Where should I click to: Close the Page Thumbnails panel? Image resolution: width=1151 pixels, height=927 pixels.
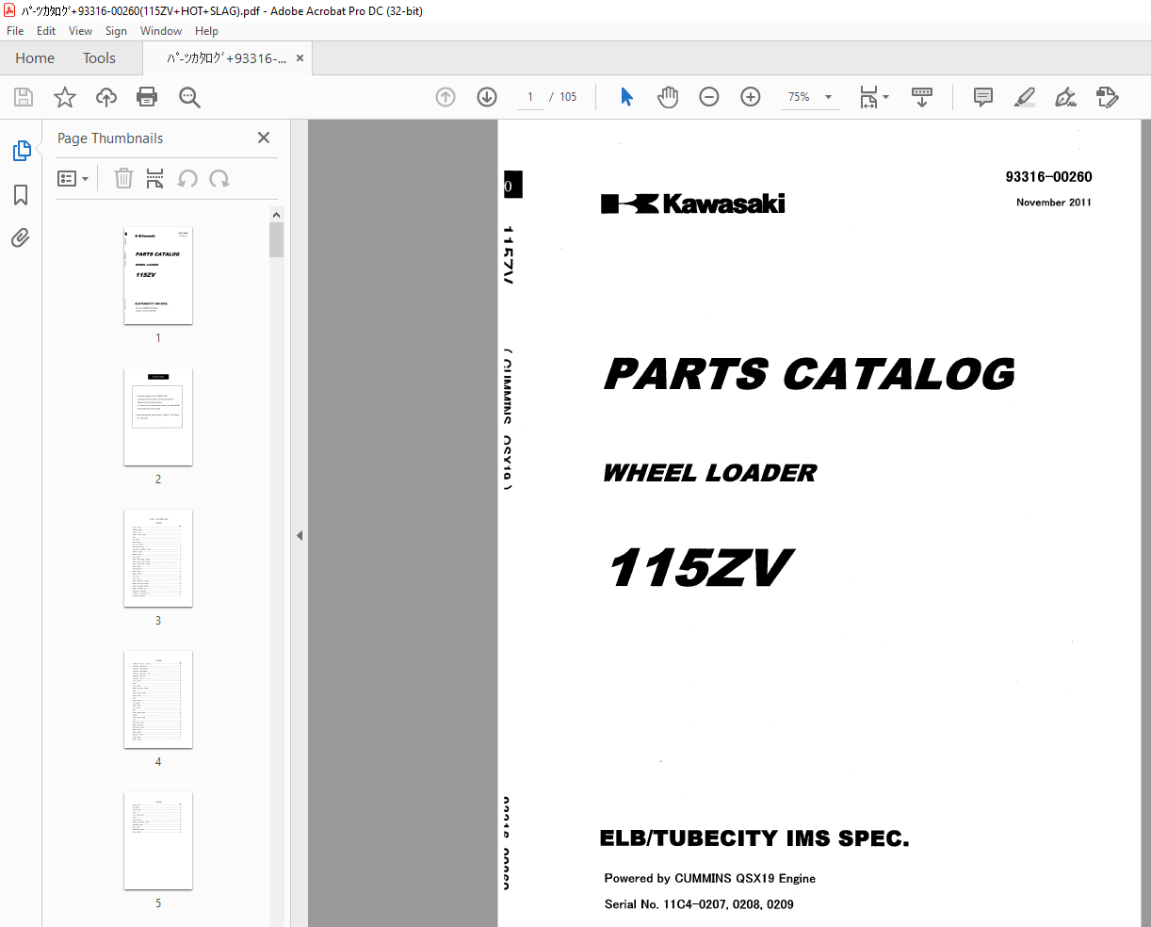264,138
